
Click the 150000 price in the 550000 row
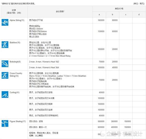point(128,121)
